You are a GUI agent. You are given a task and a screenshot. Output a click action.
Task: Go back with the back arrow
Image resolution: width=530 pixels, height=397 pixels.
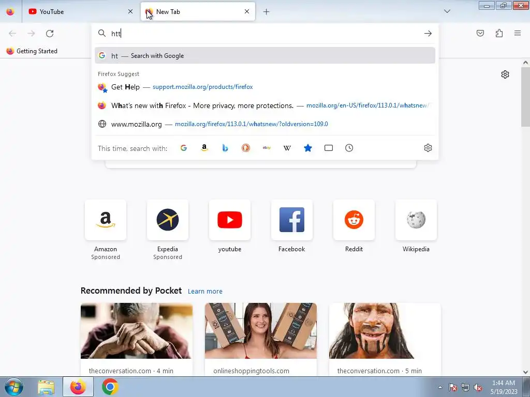click(12, 34)
